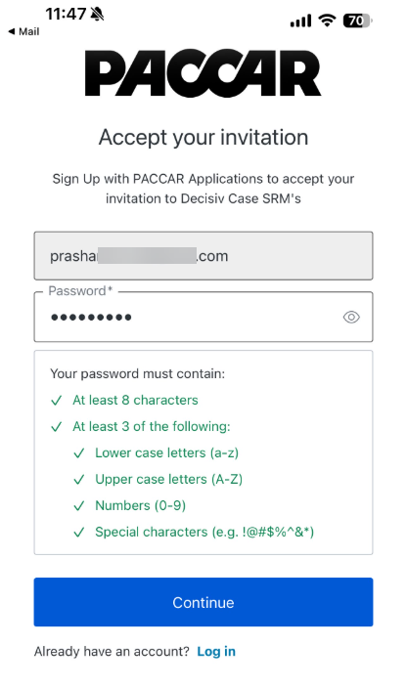This screenshot has height=688, width=407.
Task: Tap the cellular signal bars
Action: click(300, 21)
